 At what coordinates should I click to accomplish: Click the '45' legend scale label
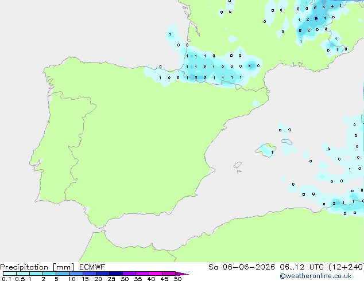click(x=164, y=279)
